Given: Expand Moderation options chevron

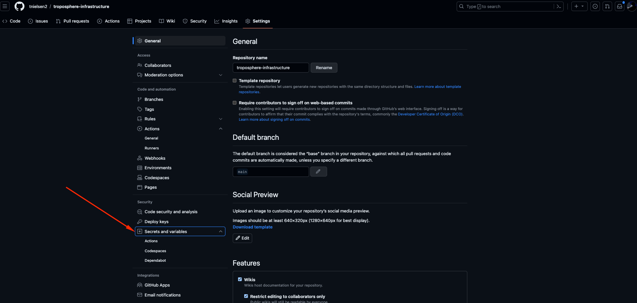Looking at the screenshot, I should point(220,75).
